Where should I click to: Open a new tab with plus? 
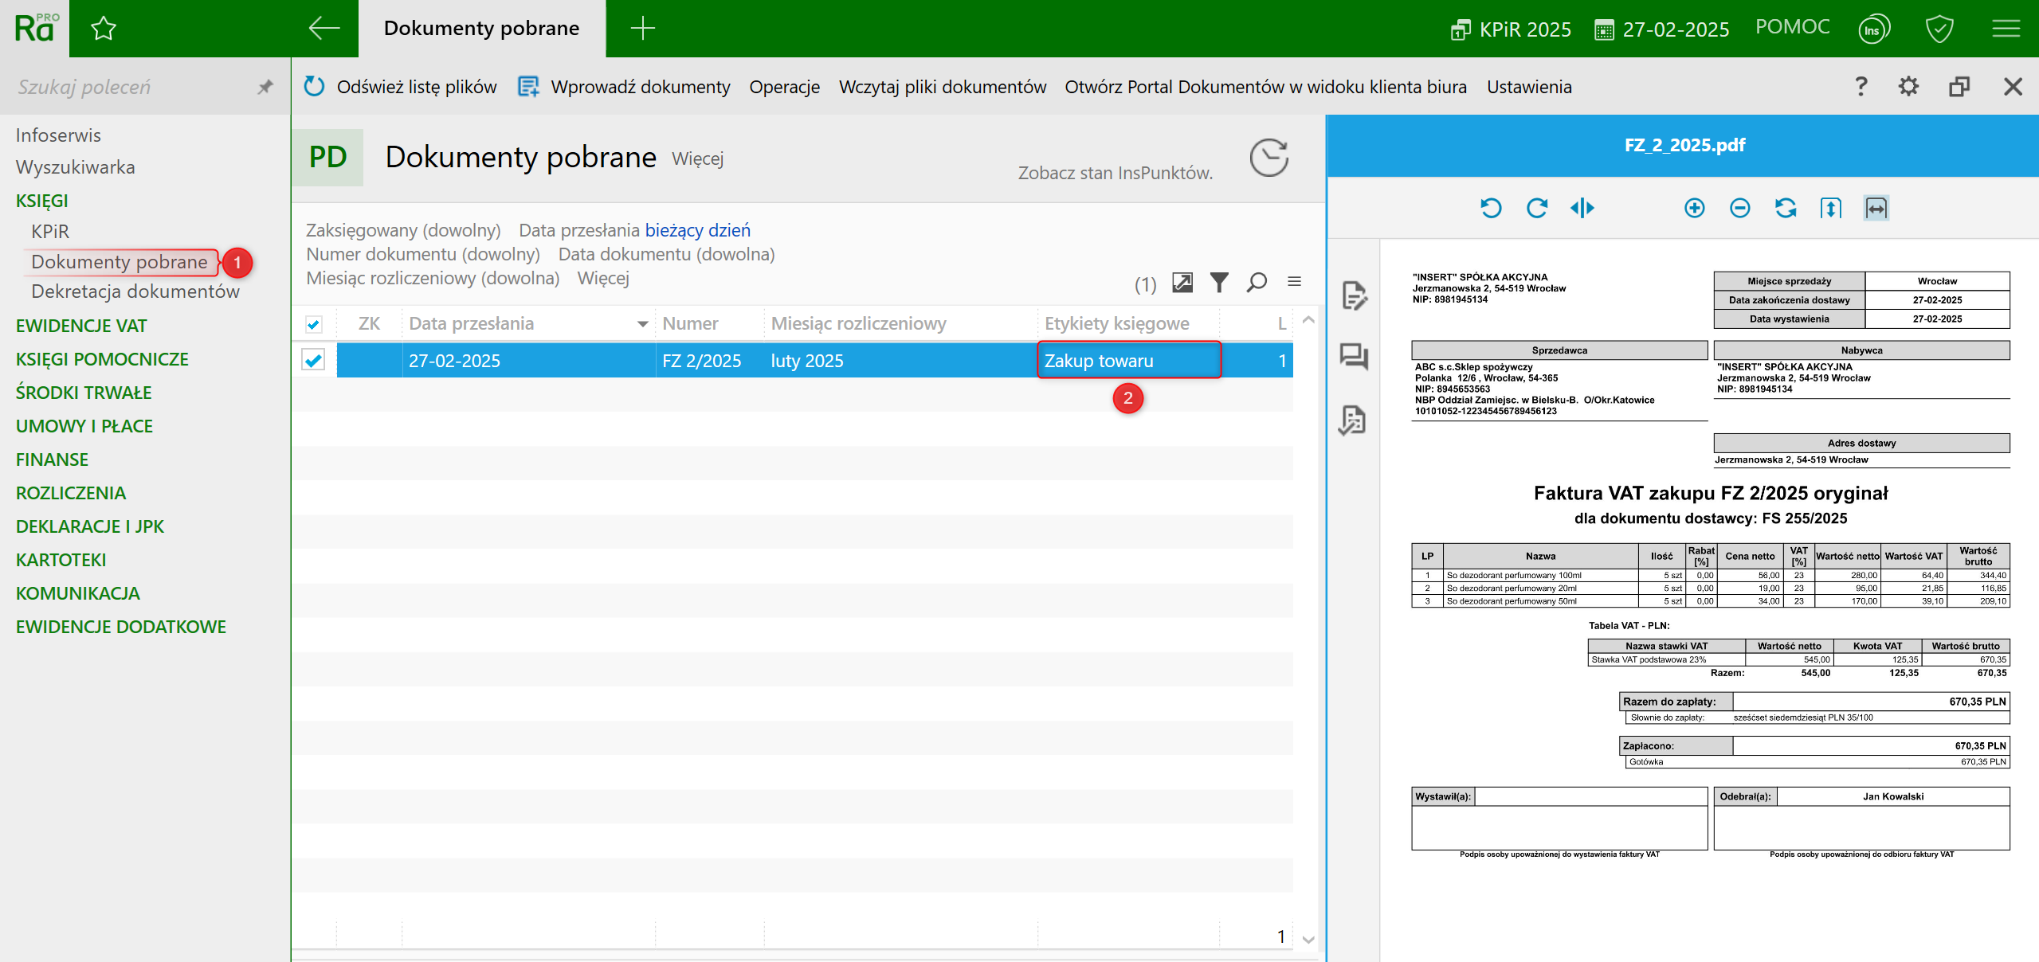click(x=642, y=29)
